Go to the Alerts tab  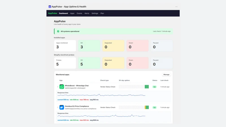click(x=87, y=13)
